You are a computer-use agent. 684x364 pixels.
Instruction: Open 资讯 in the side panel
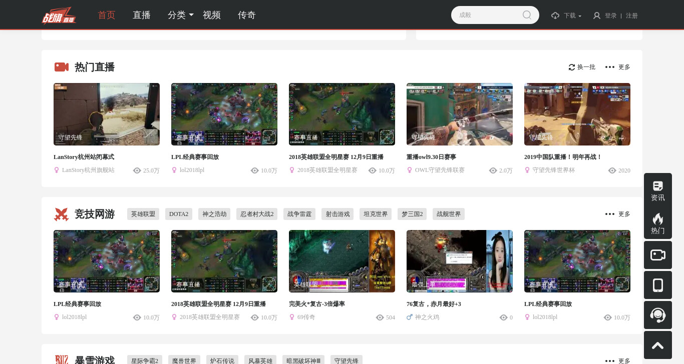pos(658,190)
